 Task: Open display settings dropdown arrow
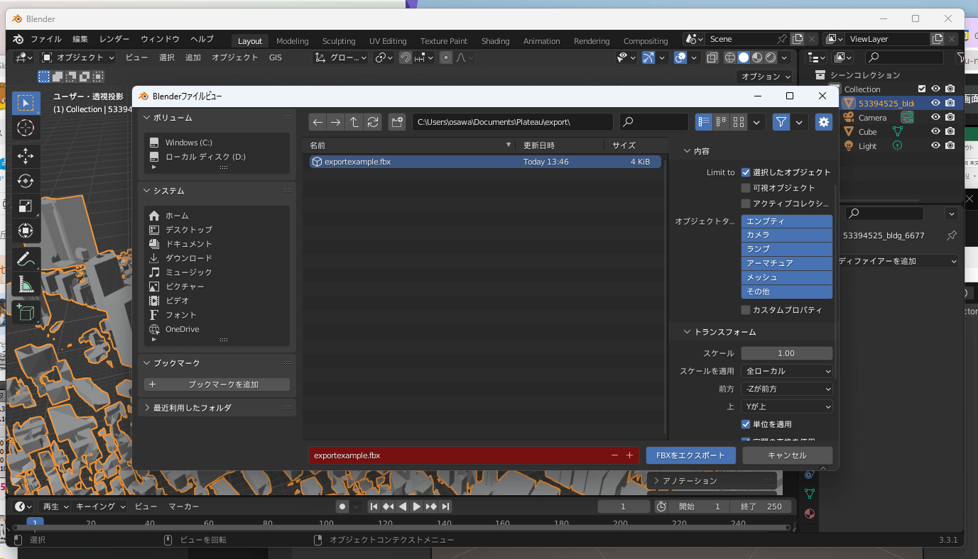(757, 122)
